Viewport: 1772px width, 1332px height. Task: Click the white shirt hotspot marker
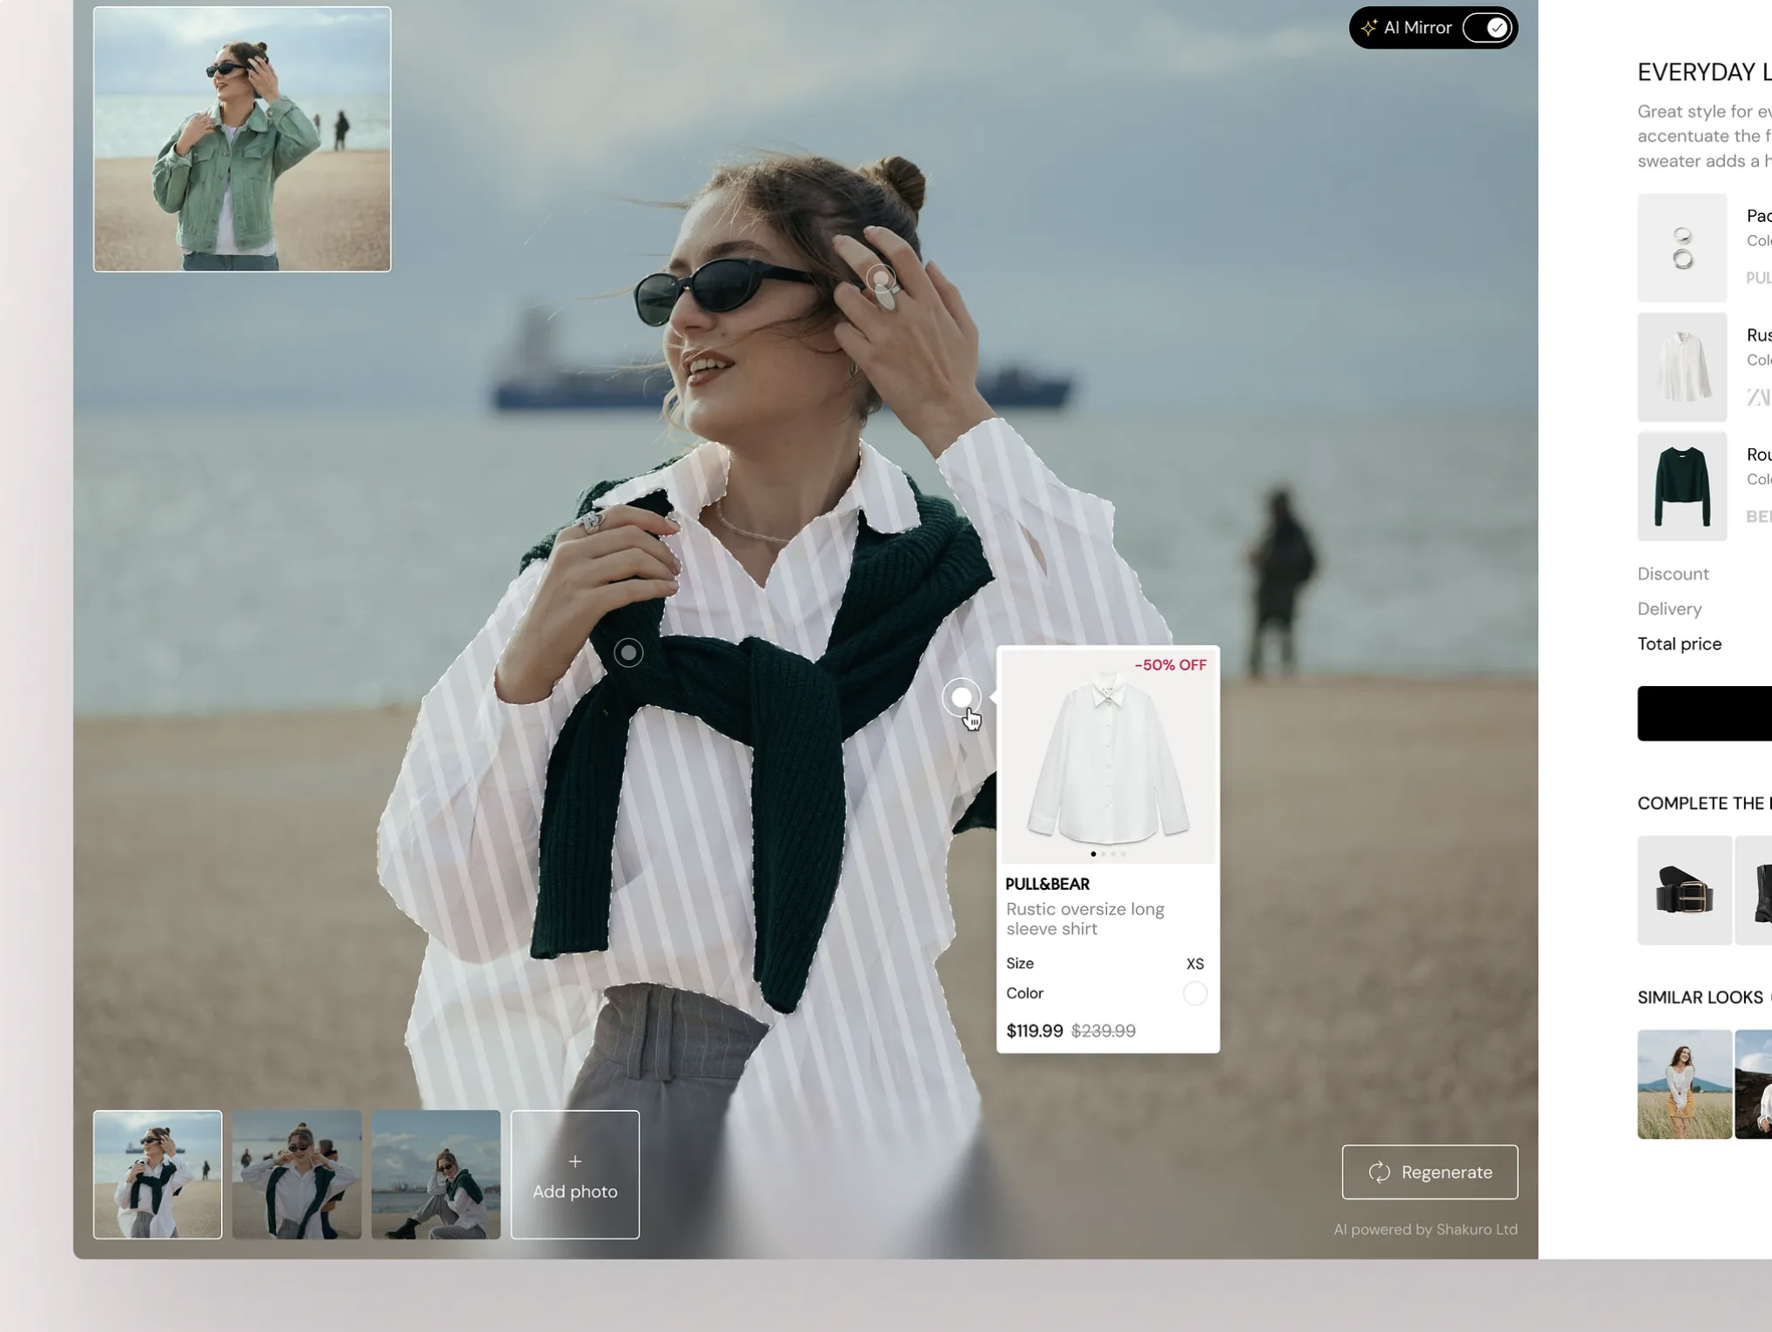tap(961, 697)
